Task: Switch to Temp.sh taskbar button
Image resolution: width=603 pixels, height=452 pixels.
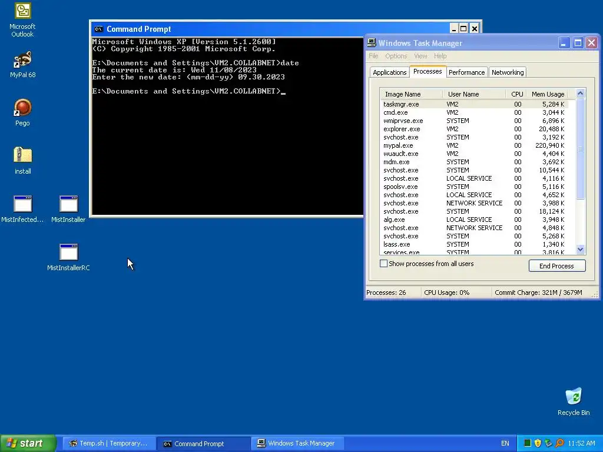Action: coord(109,443)
